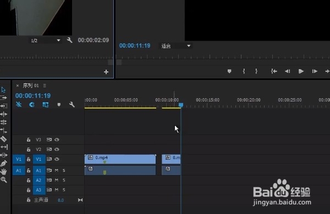Mute the A1 audio track
The height and width of the screenshot is (214, 330).
coord(57,170)
